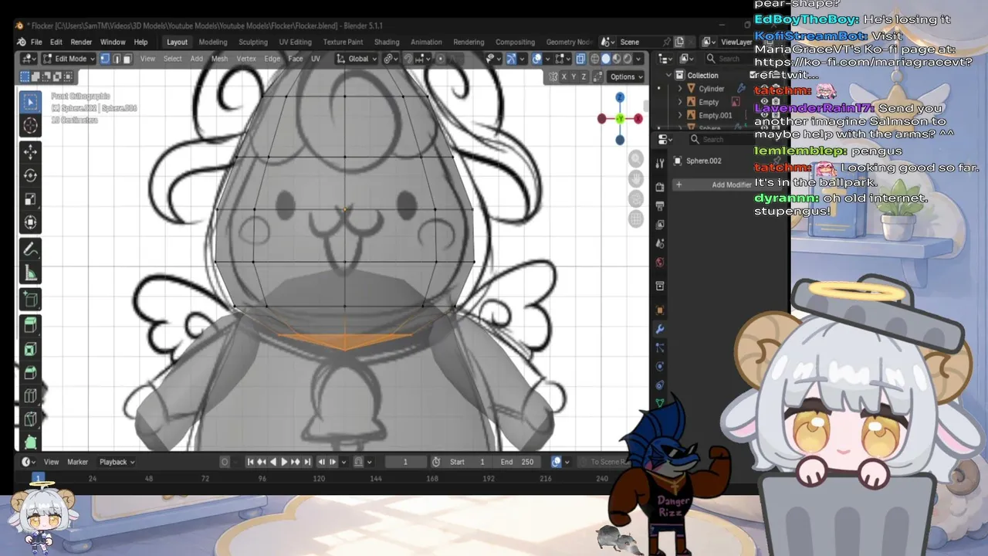Choose the Measure tool
Viewport: 988px width, 556px height.
[x=30, y=273]
